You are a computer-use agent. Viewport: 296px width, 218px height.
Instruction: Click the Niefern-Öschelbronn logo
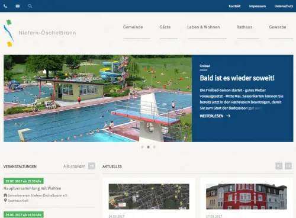pos(40,33)
